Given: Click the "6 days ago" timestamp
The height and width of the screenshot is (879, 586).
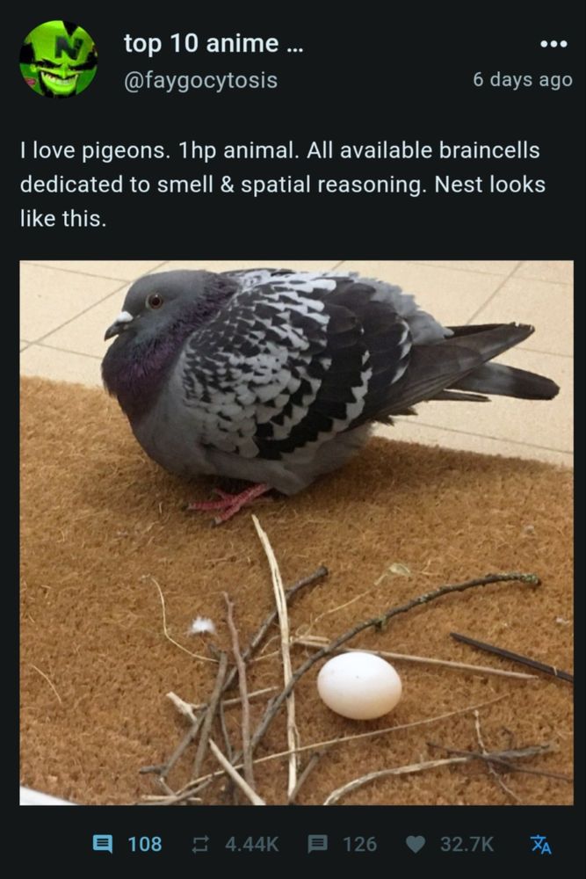Looking at the screenshot, I should 522,80.
